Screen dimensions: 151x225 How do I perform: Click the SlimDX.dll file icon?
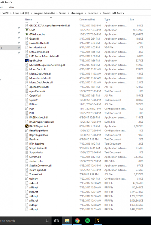(x=27, y=157)
